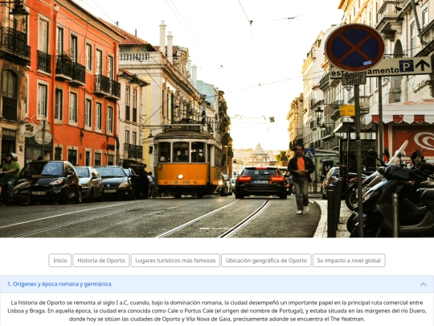Select the carousel slide indicator dash
Viewport: 434px width, 326px height.
pos(205,229)
